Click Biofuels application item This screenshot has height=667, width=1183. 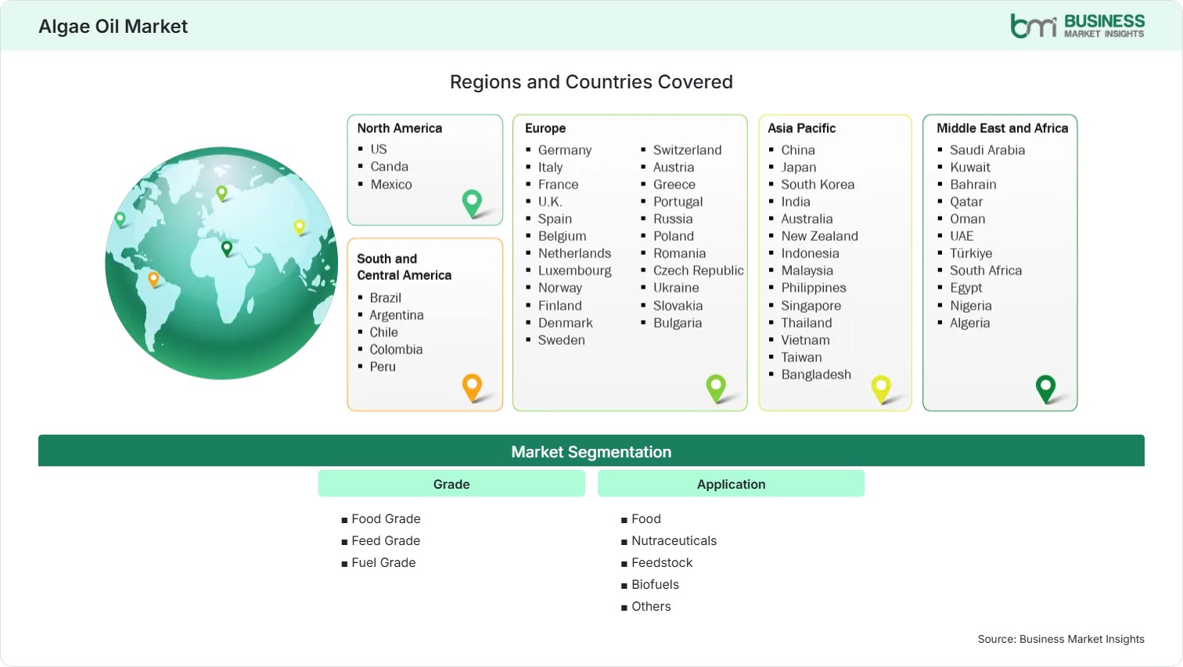coord(655,585)
